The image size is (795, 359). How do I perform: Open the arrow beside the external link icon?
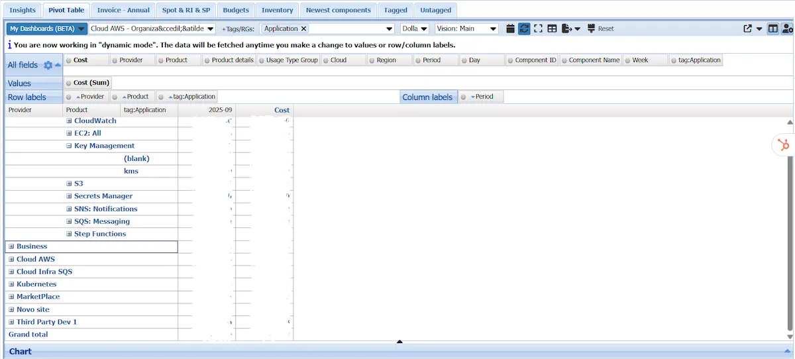coord(759,29)
